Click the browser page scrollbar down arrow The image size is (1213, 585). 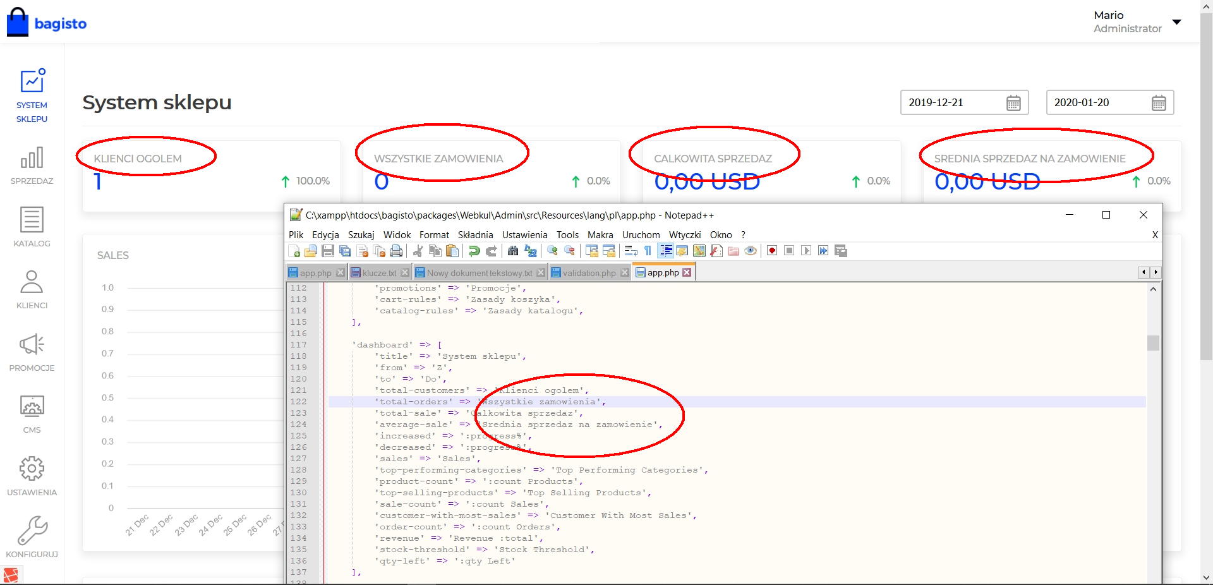pos(1206,577)
